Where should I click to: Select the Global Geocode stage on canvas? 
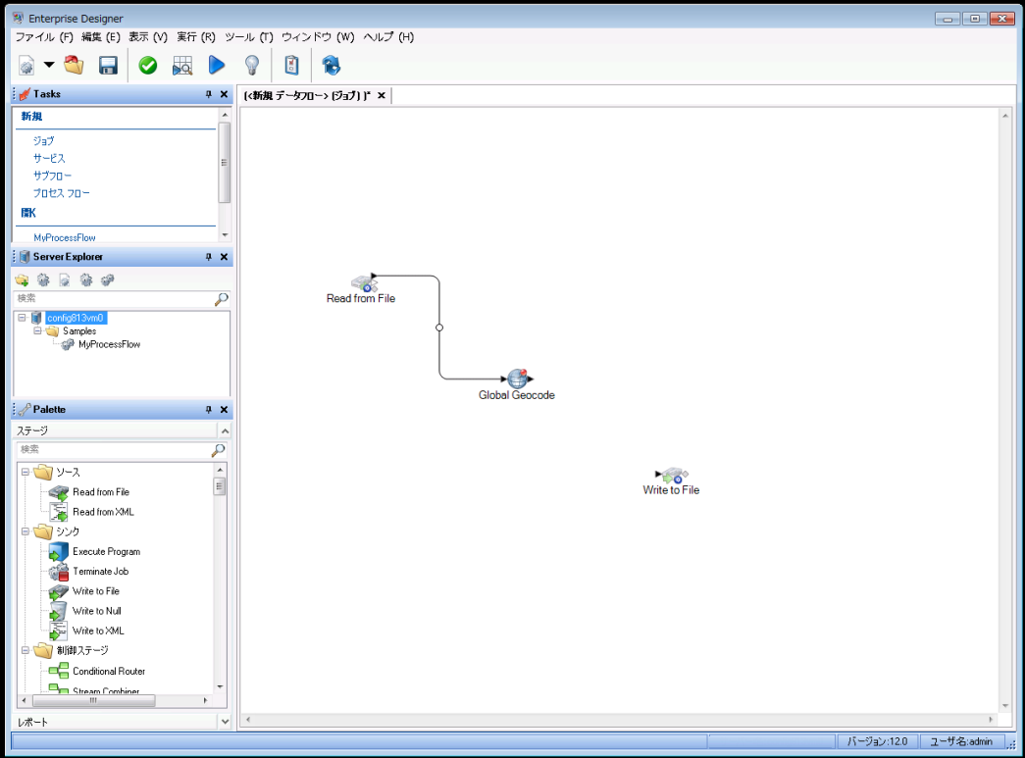tap(518, 380)
